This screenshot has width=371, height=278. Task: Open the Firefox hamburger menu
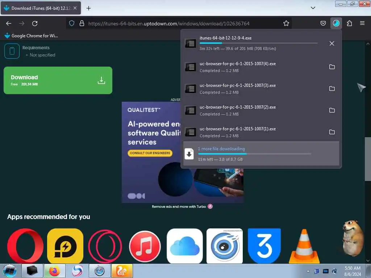[x=362, y=23]
